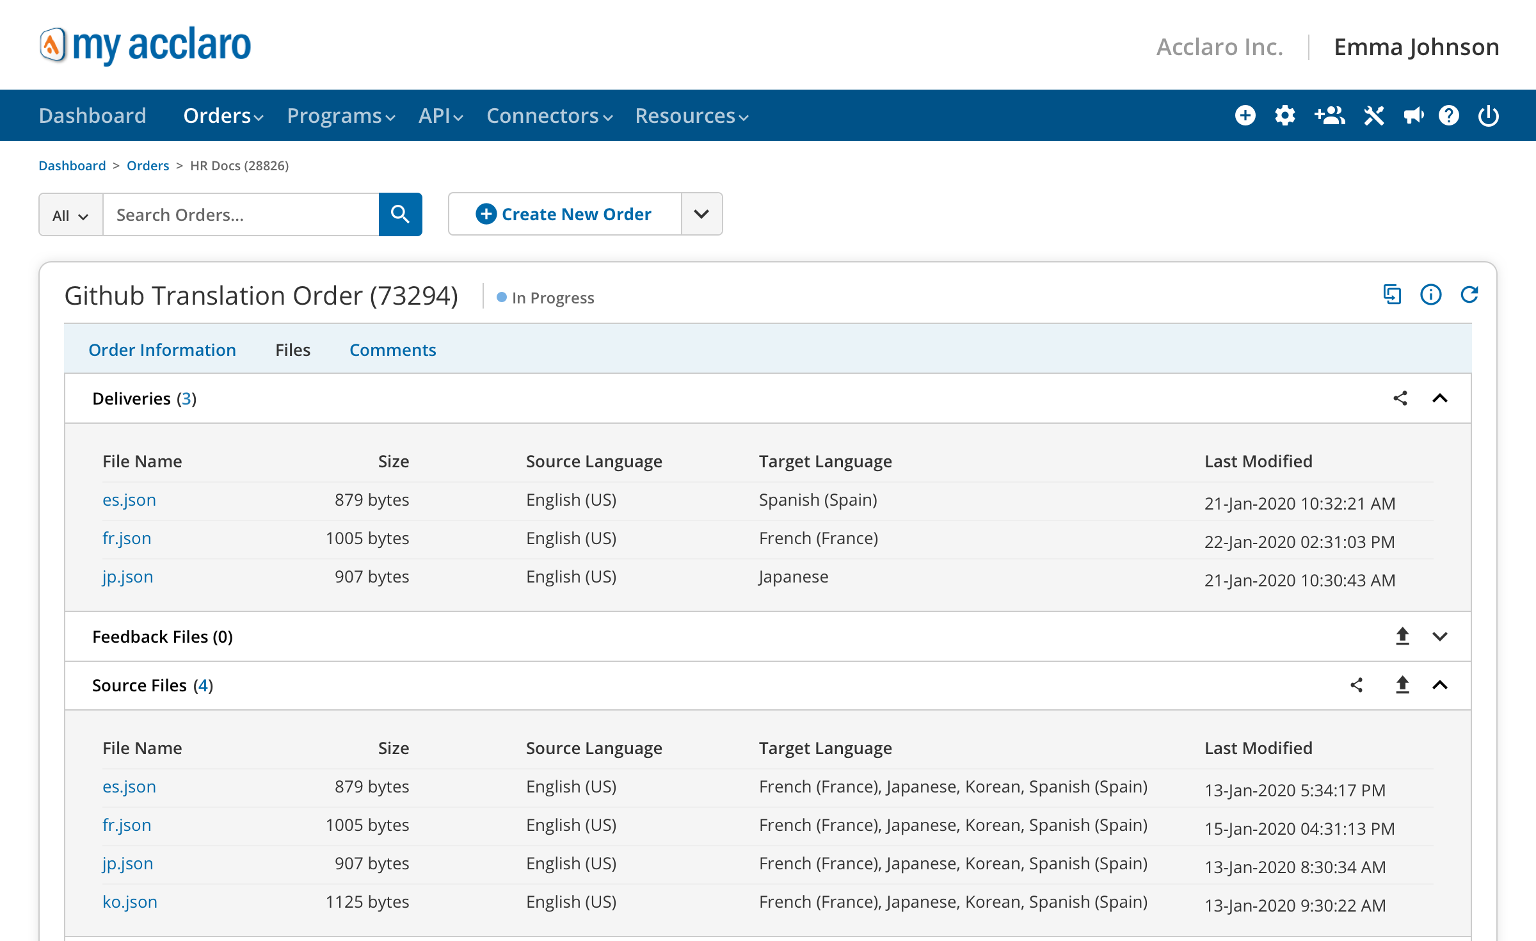The width and height of the screenshot is (1536, 941).
Task: Click Acclaro Inc. company name
Action: coord(1219,47)
